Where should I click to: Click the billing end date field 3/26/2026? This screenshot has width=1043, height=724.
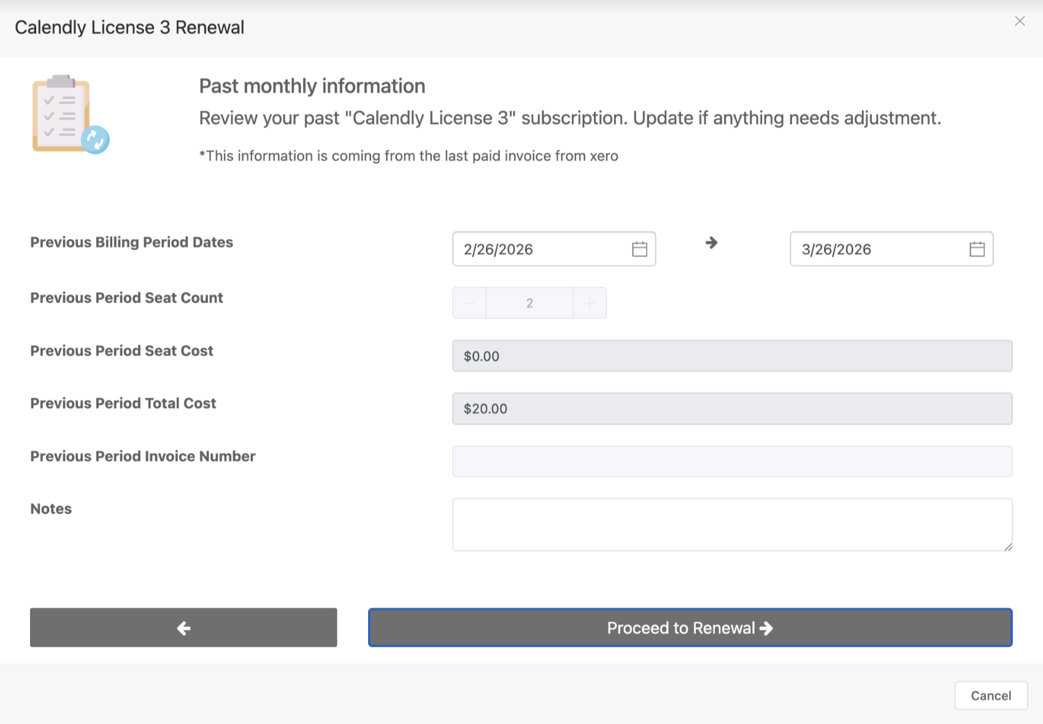pos(877,249)
